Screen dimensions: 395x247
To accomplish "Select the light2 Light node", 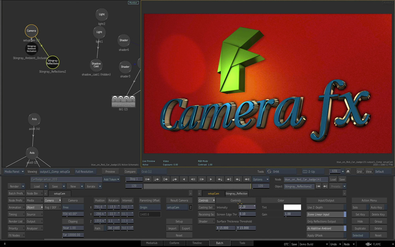I will (x=102, y=15).
